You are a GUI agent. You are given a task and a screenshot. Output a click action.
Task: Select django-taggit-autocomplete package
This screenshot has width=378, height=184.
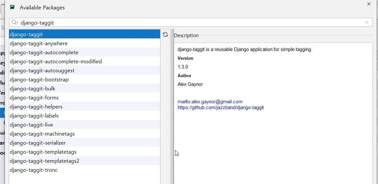coord(84,52)
